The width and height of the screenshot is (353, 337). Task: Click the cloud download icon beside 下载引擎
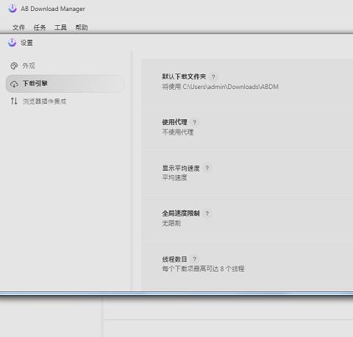[14, 84]
